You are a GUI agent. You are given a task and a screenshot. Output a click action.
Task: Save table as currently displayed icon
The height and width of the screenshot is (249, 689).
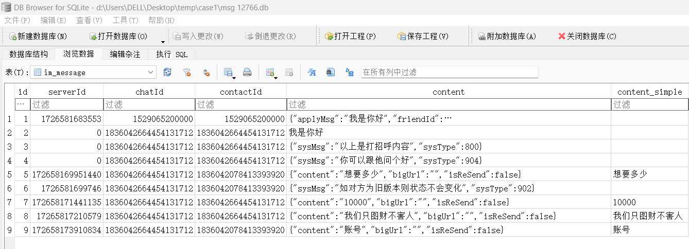click(229, 73)
